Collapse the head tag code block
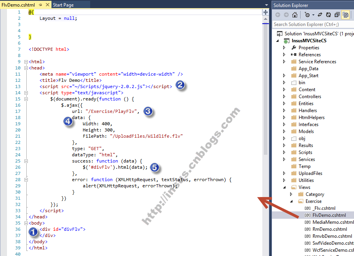Viewport: 354px width, 256px height. point(26,68)
